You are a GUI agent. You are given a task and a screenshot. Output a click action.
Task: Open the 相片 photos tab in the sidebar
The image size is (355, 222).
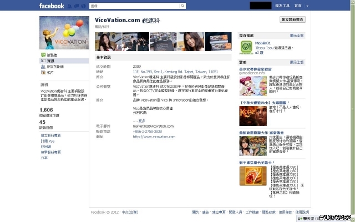click(50, 73)
